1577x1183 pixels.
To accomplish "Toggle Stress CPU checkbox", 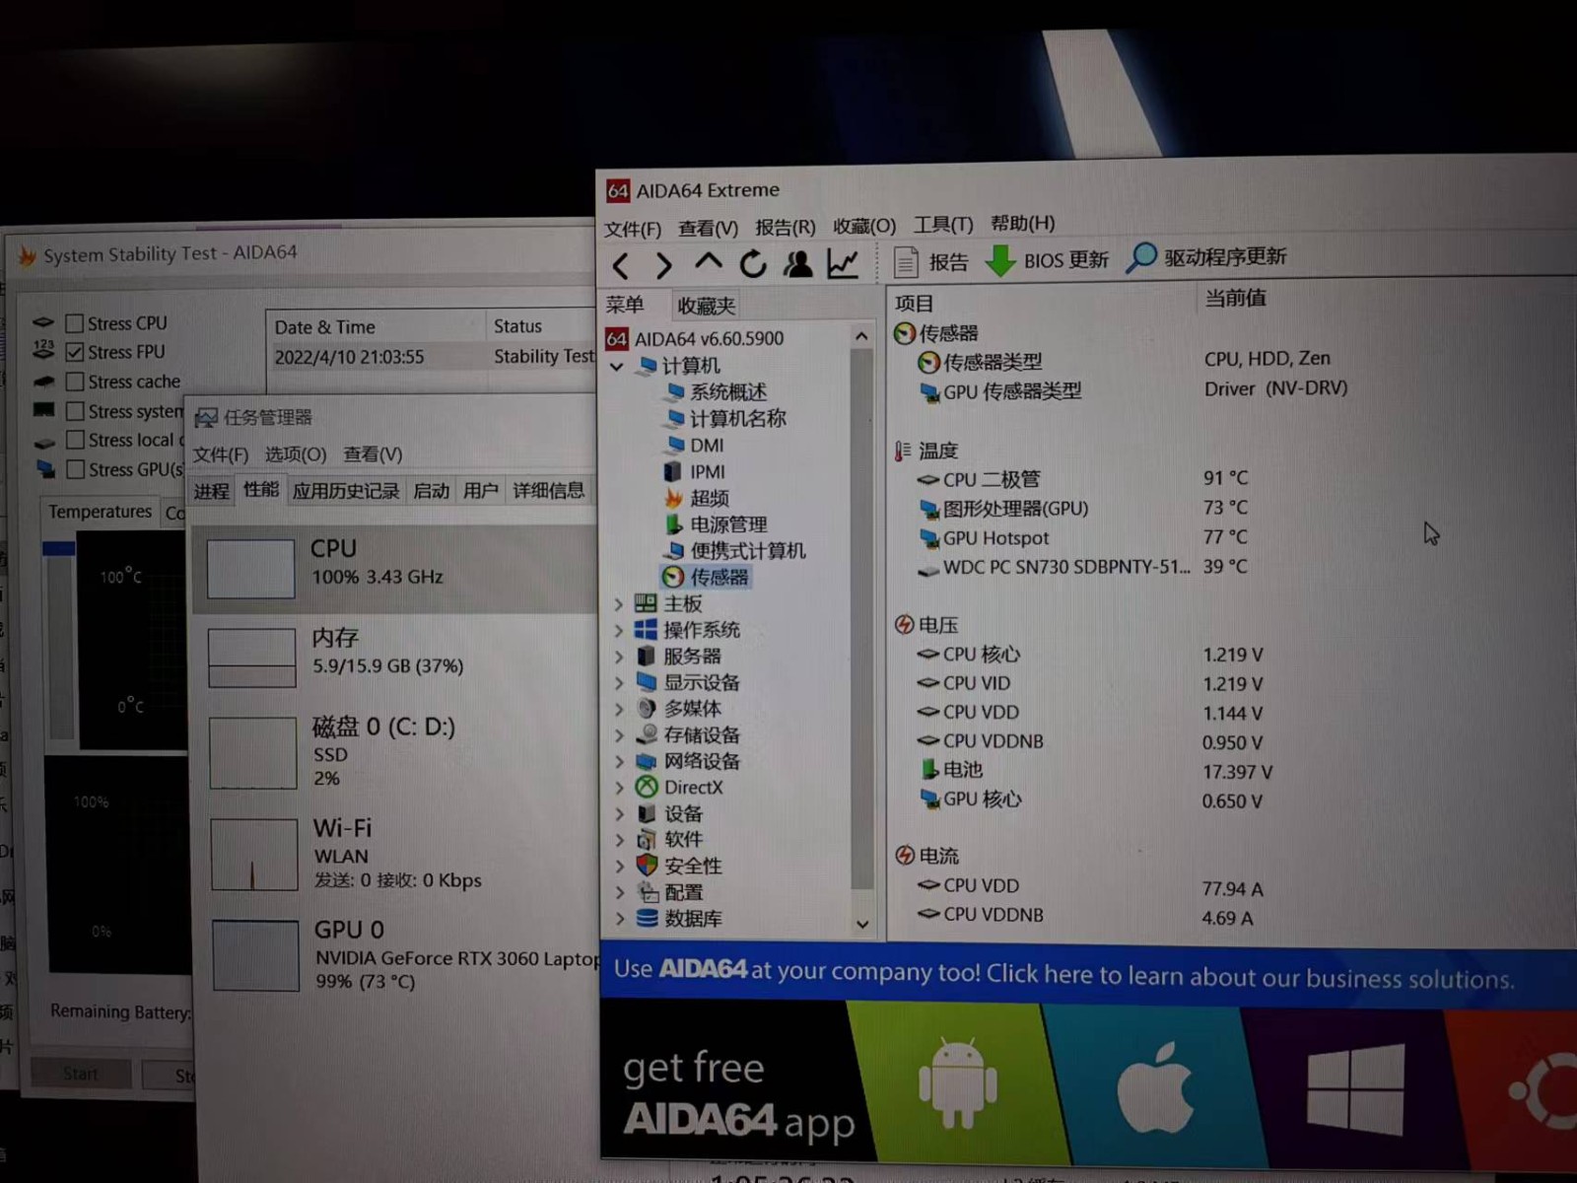I will pos(74,323).
